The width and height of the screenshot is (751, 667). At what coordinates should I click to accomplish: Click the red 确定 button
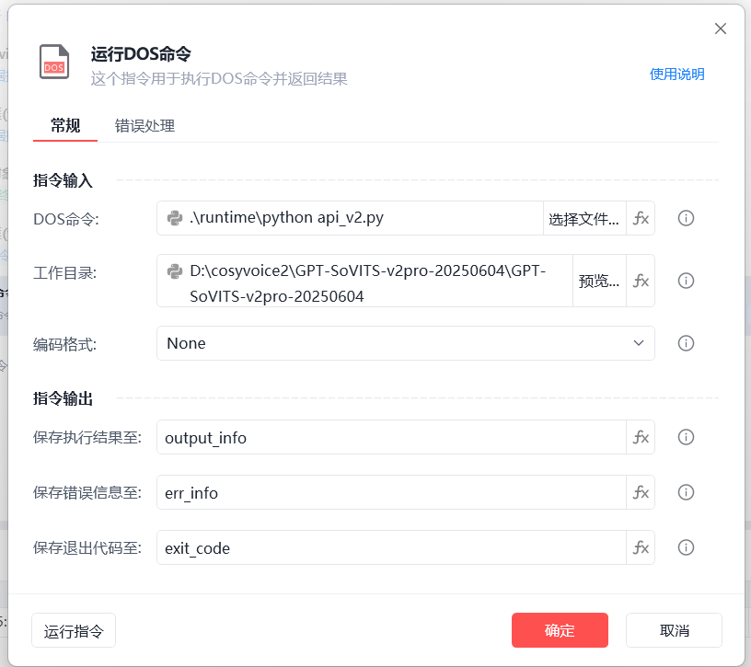coord(560,630)
